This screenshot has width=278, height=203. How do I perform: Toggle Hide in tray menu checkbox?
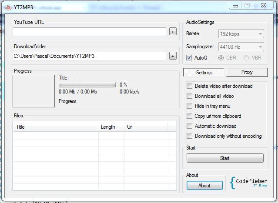point(189,106)
